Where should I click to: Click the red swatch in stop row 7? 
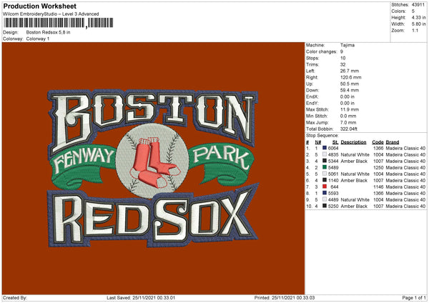[x=325, y=187]
